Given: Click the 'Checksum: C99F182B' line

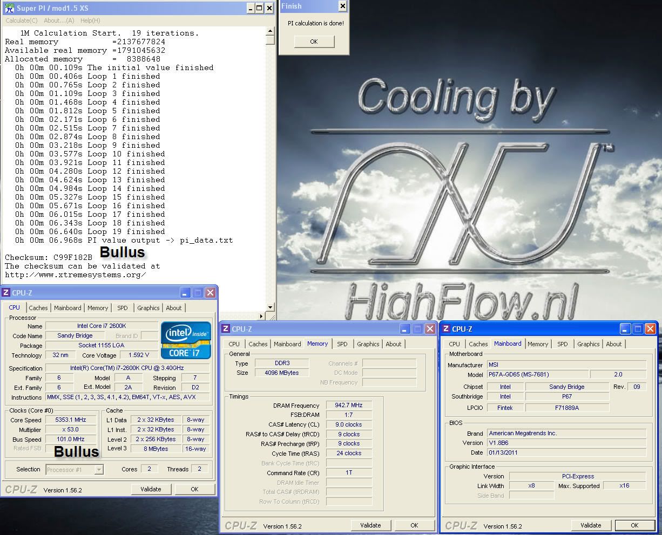Looking at the screenshot, I should pyautogui.click(x=49, y=257).
